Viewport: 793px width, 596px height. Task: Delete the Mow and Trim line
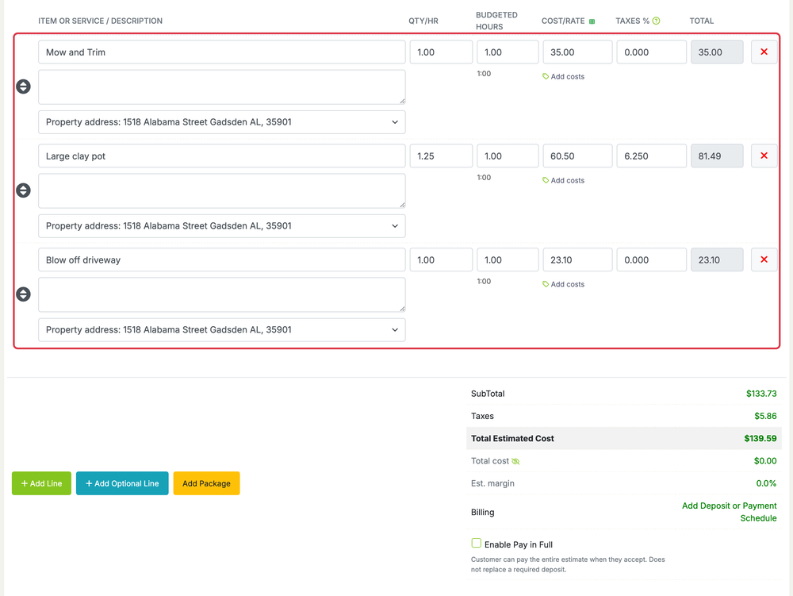tap(764, 52)
